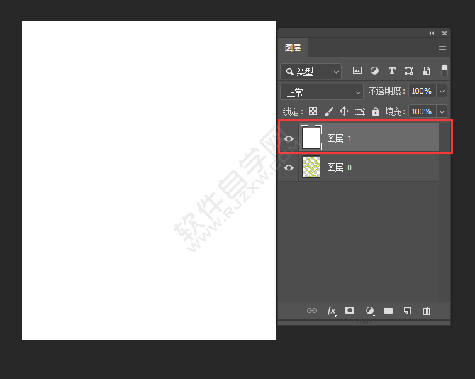Image resolution: width=475 pixels, height=379 pixels.
Task: Select the 图层 0 layer name
Action: tap(340, 167)
